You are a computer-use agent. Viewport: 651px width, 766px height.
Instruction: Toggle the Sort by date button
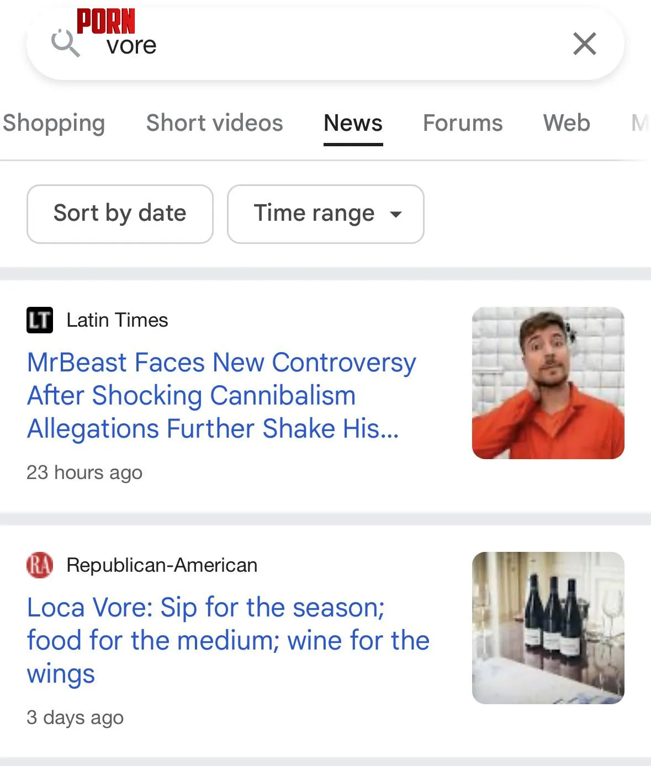120,214
